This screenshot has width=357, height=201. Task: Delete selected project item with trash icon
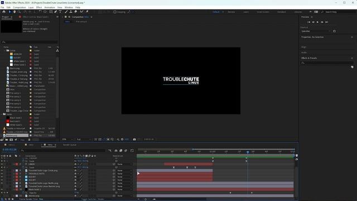tap(29, 140)
